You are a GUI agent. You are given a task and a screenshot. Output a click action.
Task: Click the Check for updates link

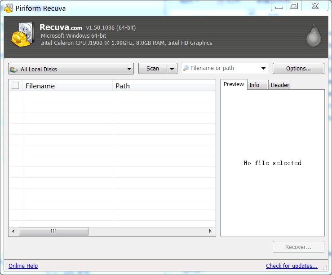tap(292, 266)
